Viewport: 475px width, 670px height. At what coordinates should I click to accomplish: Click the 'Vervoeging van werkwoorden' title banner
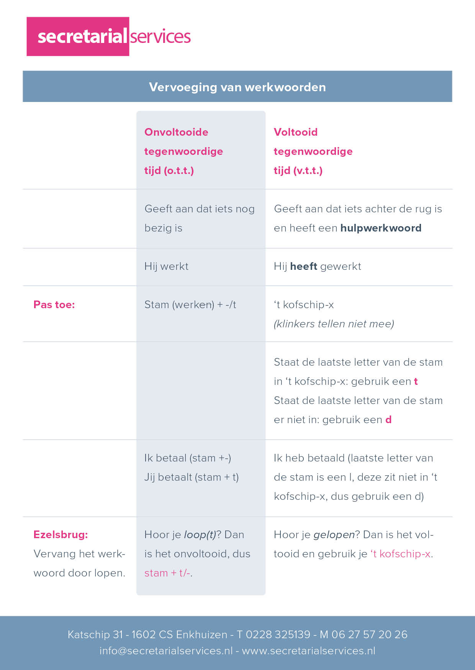coord(237,87)
